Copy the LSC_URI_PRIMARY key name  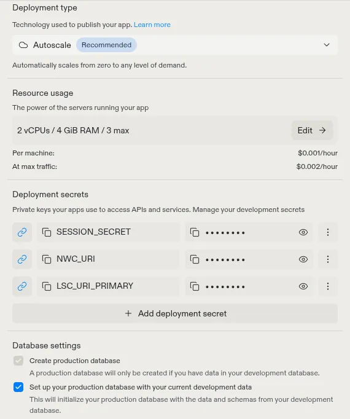tap(47, 286)
